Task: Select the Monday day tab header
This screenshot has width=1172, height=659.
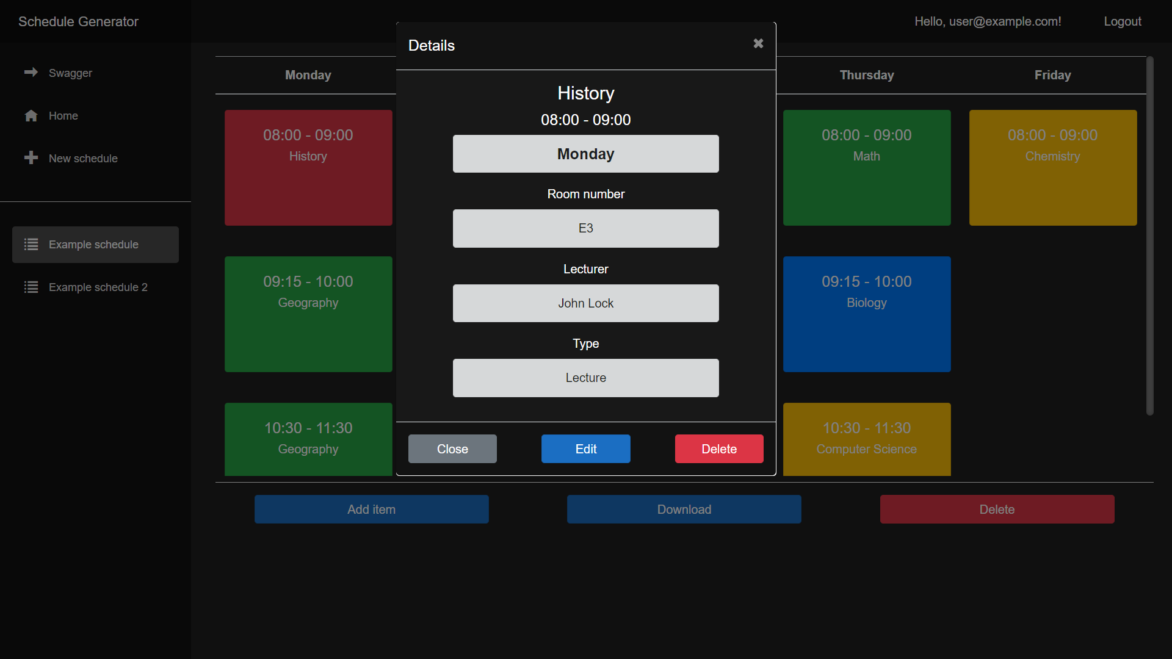Action: [x=309, y=75]
